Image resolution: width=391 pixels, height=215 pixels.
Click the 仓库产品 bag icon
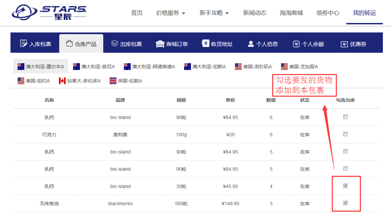69,43
